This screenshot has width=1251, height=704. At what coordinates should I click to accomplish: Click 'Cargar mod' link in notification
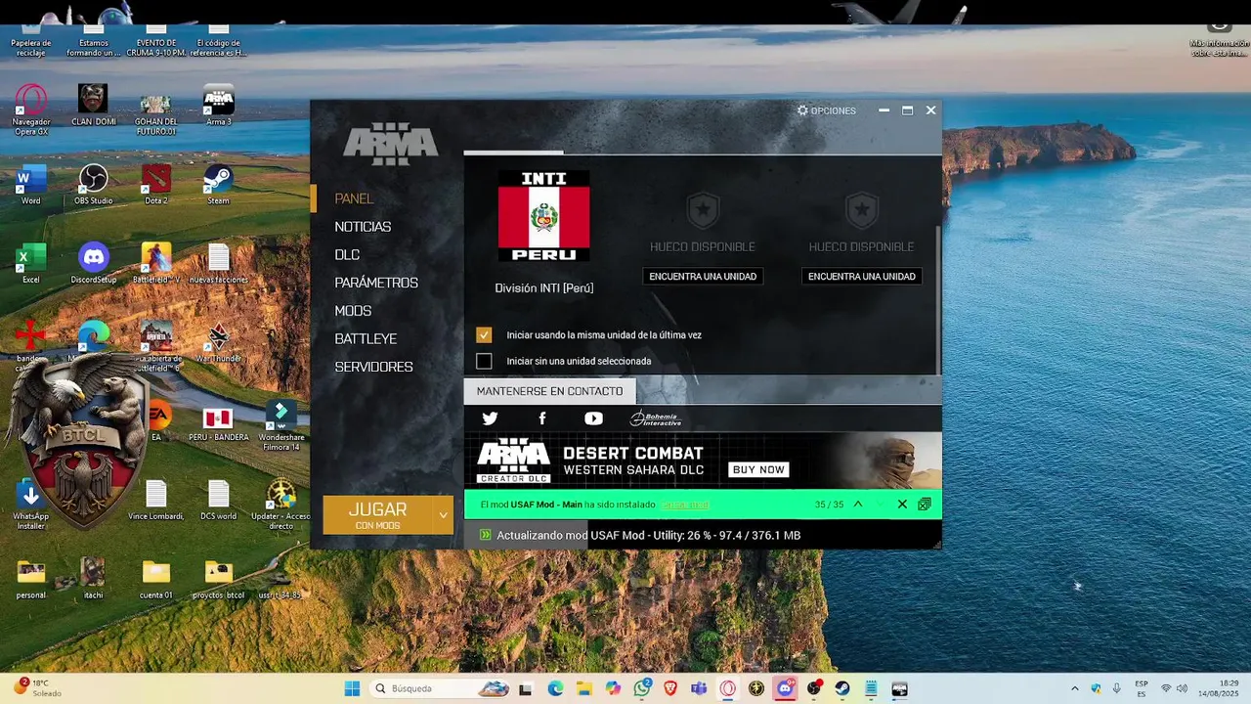point(685,505)
